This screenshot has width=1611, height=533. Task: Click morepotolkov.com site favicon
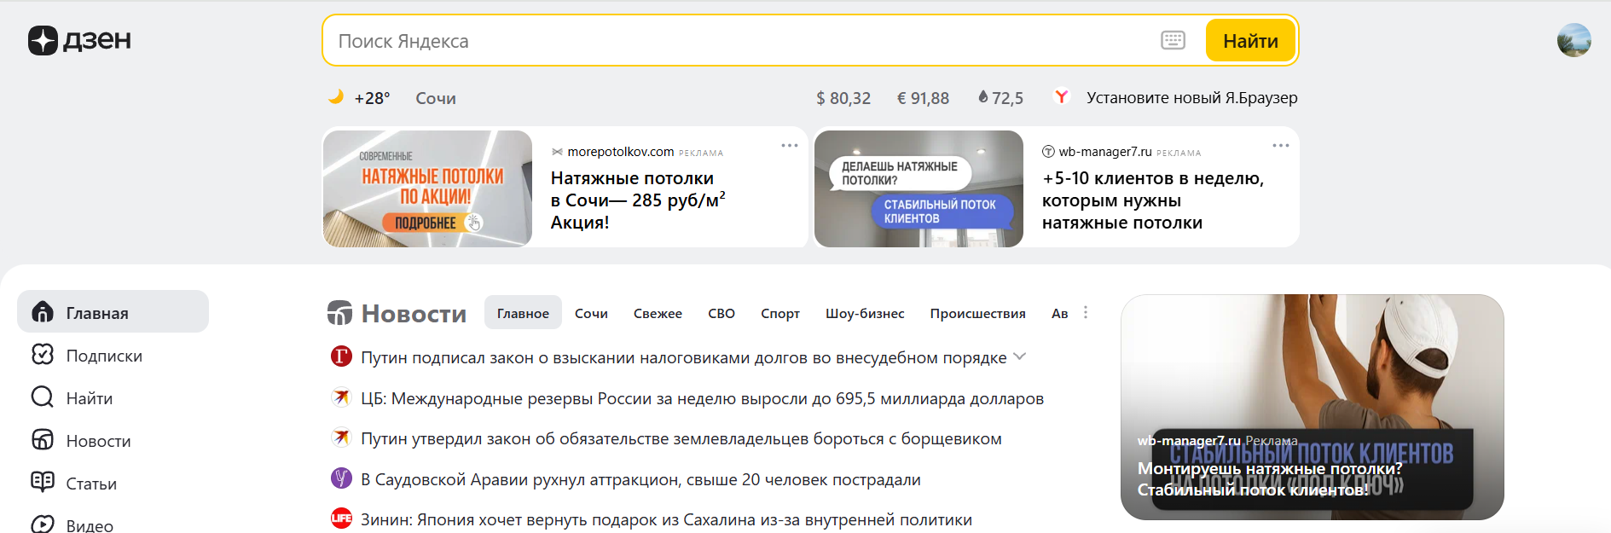557,152
